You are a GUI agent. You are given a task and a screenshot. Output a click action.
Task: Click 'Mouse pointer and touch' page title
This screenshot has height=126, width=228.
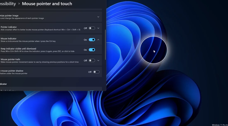click(x=47, y=4)
